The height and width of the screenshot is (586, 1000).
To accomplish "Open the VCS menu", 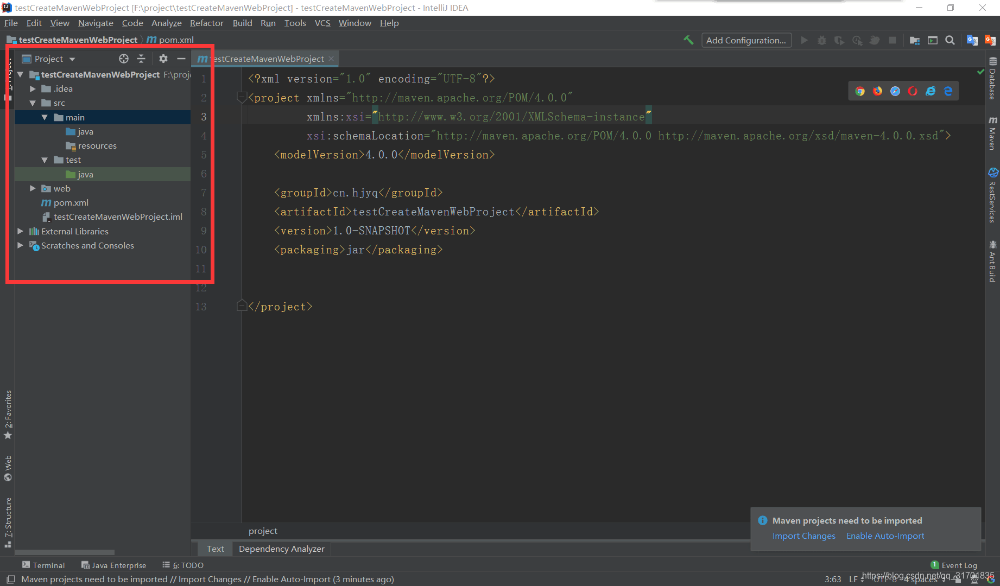I will tap(322, 23).
